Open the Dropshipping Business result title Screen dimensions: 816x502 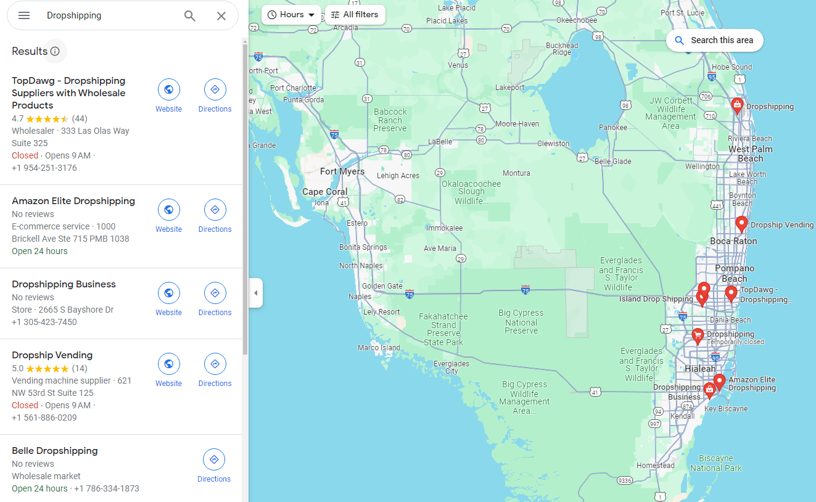tap(64, 284)
